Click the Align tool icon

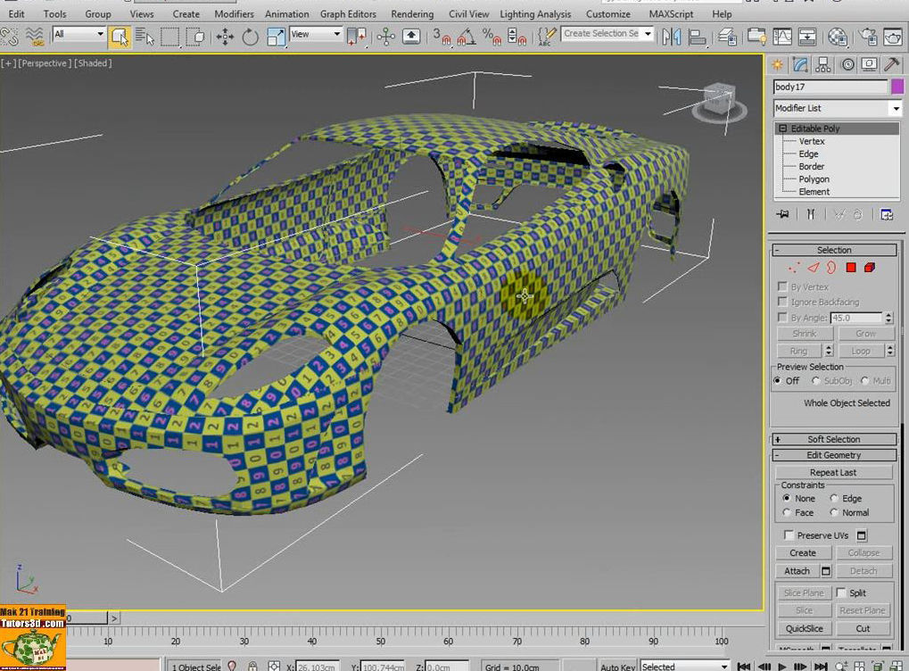(696, 37)
